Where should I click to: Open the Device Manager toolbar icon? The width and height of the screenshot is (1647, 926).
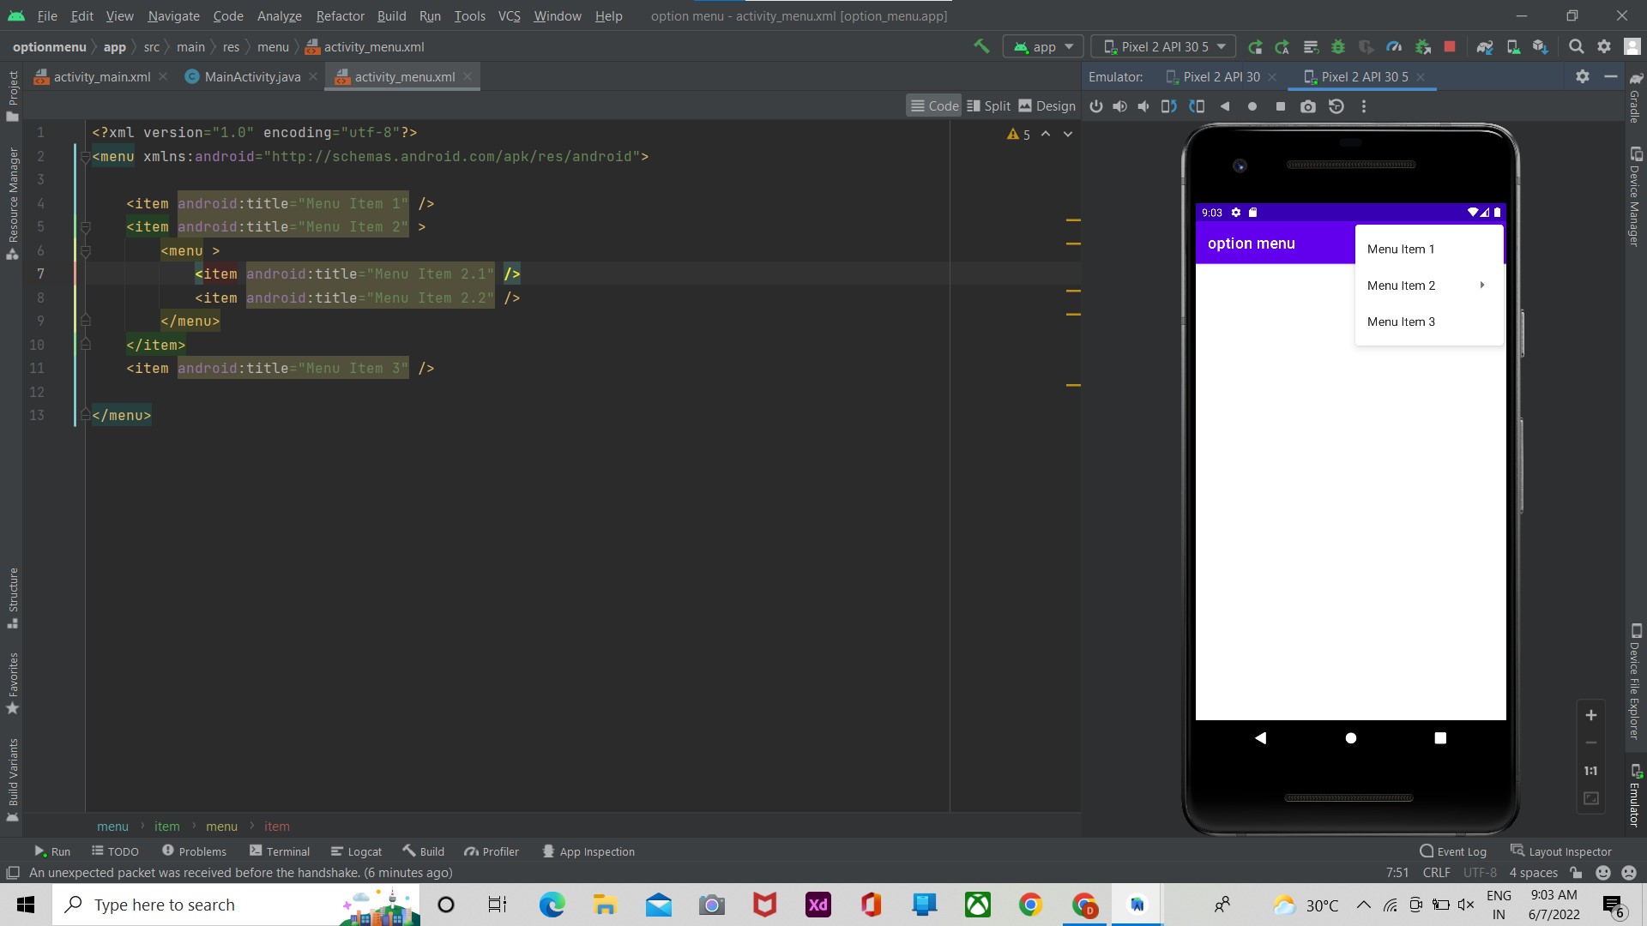1513,47
